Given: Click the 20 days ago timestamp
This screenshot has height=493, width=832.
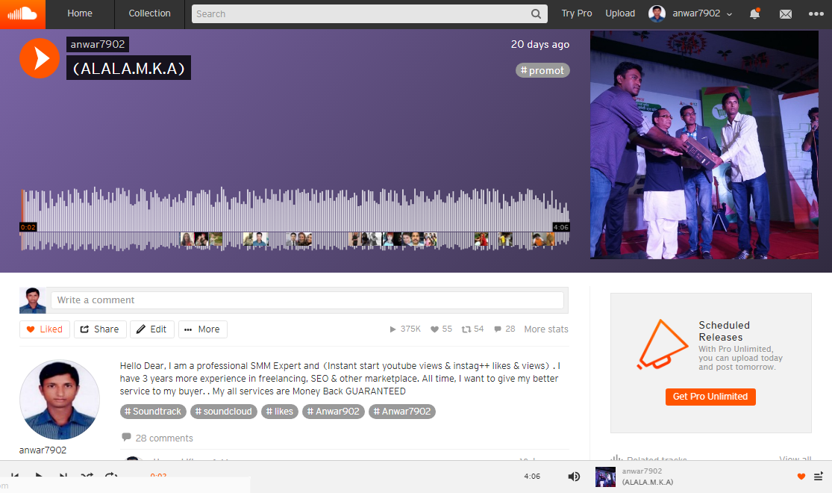Looking at the screenshot, I should (540, 44).
